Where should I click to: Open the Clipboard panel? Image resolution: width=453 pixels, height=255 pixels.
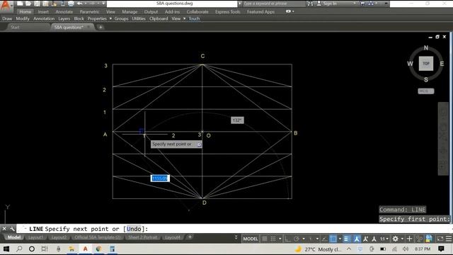(x=159, y=18)
